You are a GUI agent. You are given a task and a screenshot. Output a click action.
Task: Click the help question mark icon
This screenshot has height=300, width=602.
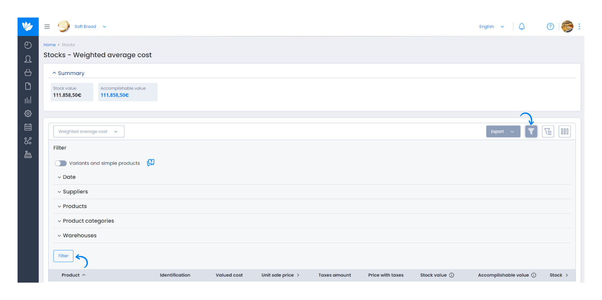(550, 27)
